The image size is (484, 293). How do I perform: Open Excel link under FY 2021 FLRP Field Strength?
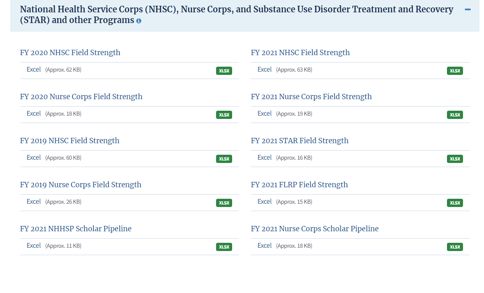(265, 202)
